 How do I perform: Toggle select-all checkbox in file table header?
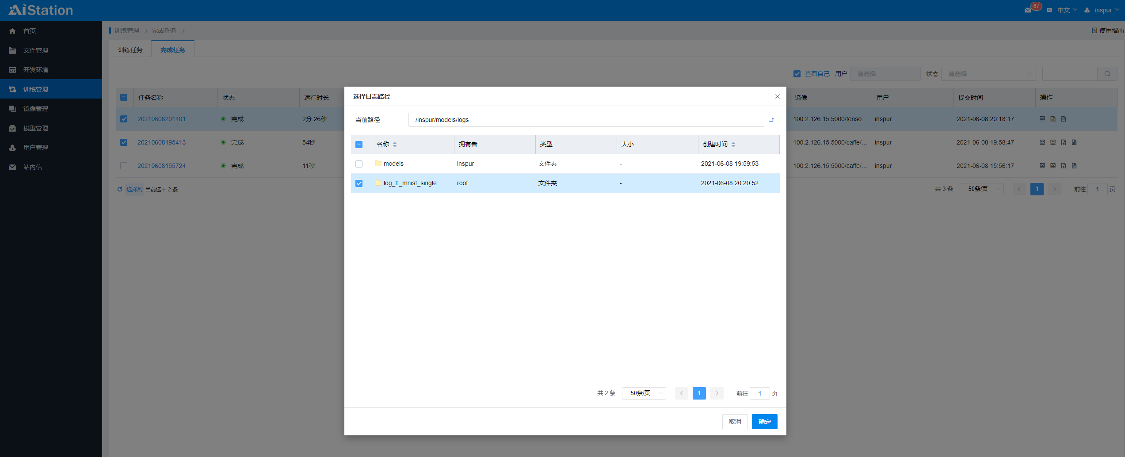click(359, 145)
